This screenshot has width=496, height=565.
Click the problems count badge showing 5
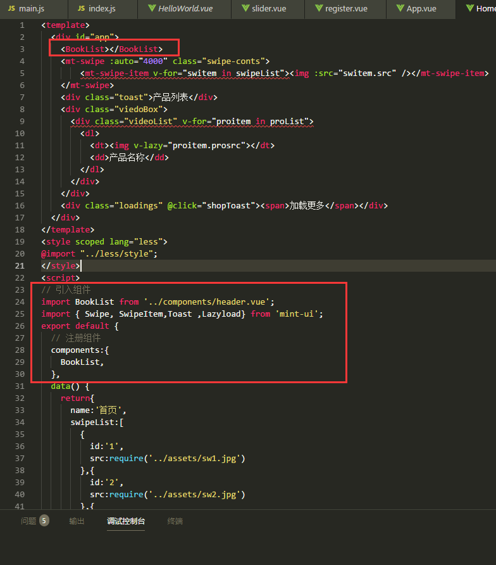44,521
